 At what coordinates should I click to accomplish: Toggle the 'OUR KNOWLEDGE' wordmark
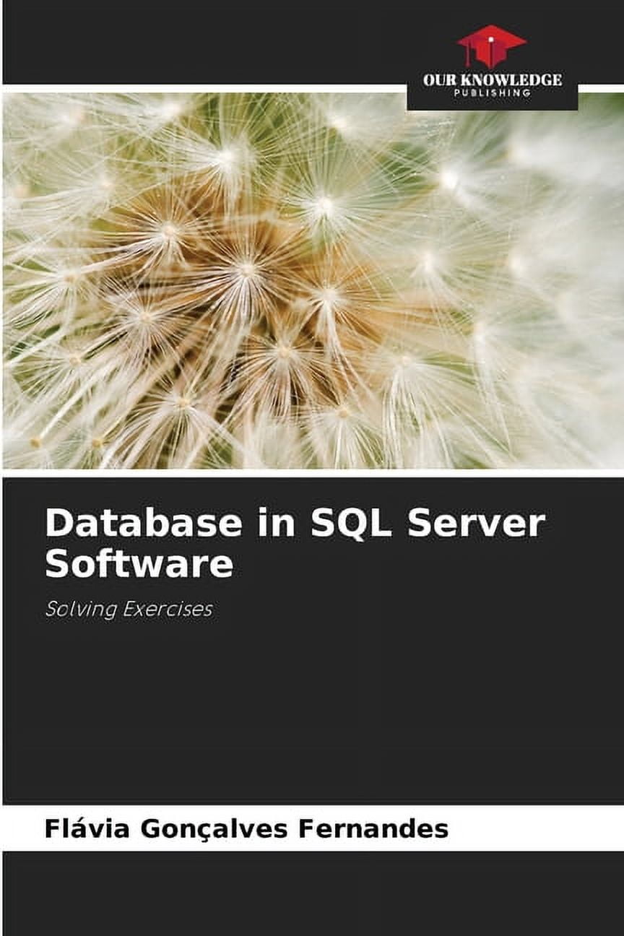point(491,77)
